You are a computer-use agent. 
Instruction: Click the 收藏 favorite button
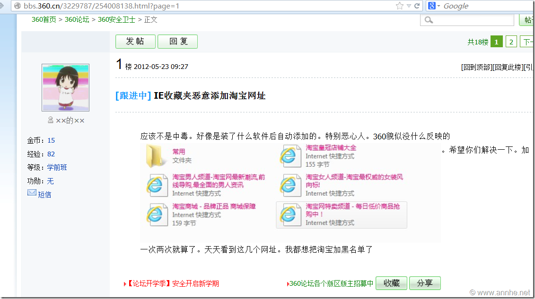tap(391, 283)
